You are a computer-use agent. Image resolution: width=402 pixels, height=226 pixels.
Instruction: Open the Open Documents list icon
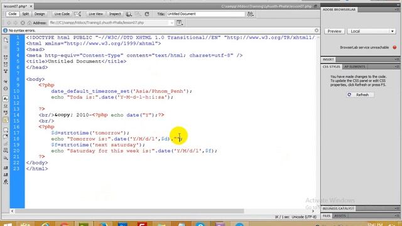click(6, 40)
